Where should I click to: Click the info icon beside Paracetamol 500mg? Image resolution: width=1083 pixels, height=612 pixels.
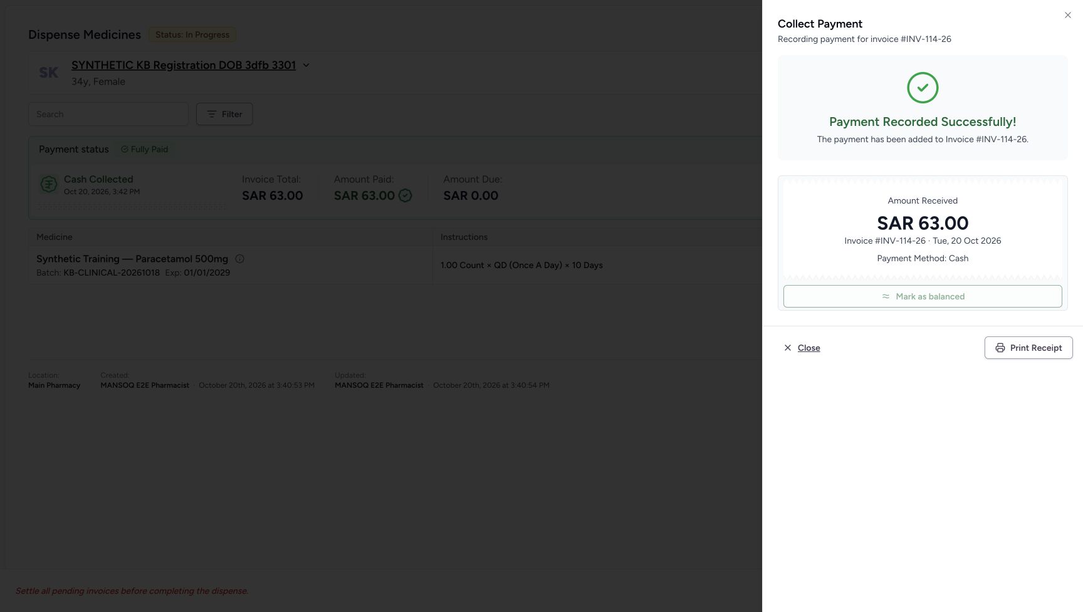point(239,259)
